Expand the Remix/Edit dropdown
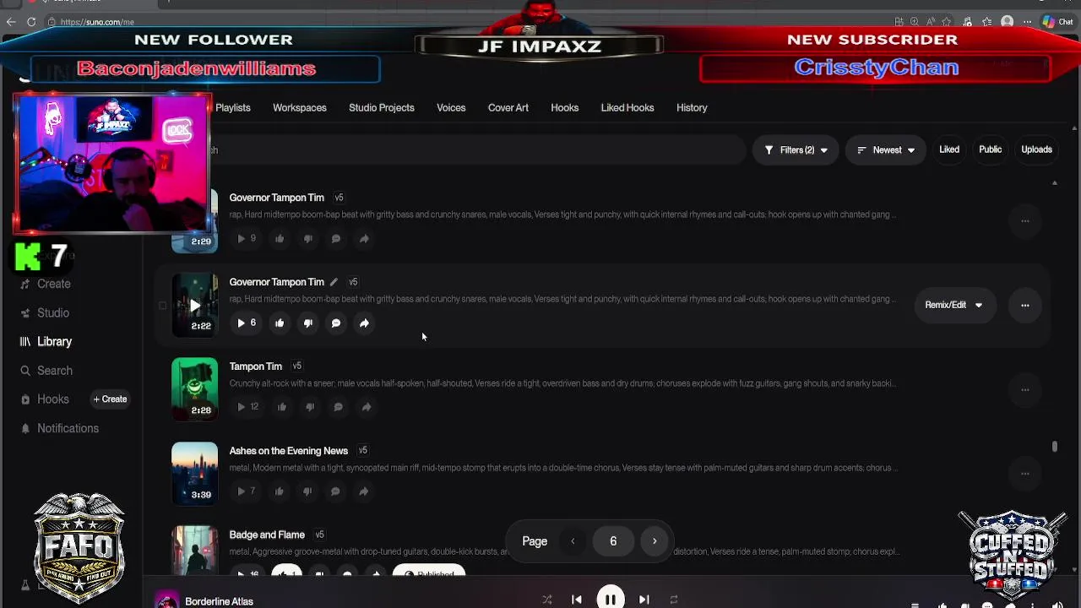The width and height of the screenshot is (1081, 608). 953,305
